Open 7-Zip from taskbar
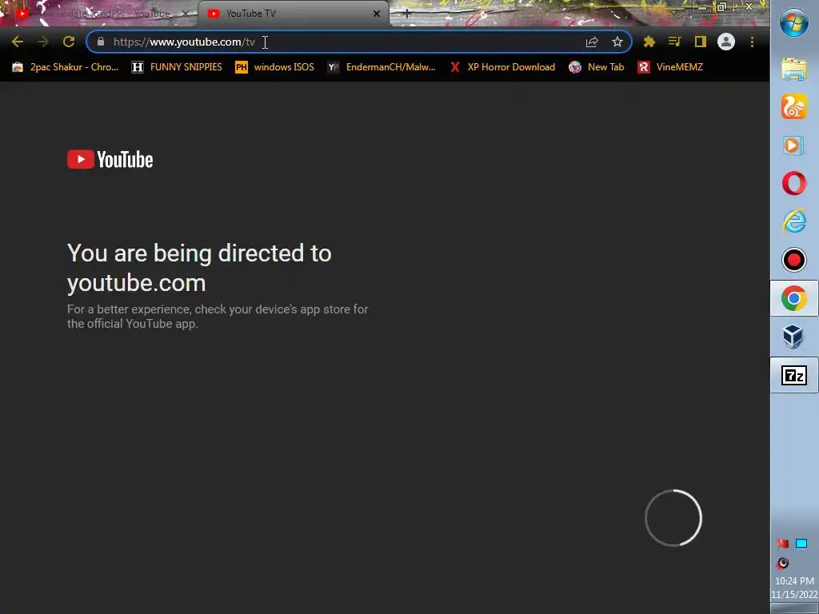The image size is (819, 614). point(794,375)
